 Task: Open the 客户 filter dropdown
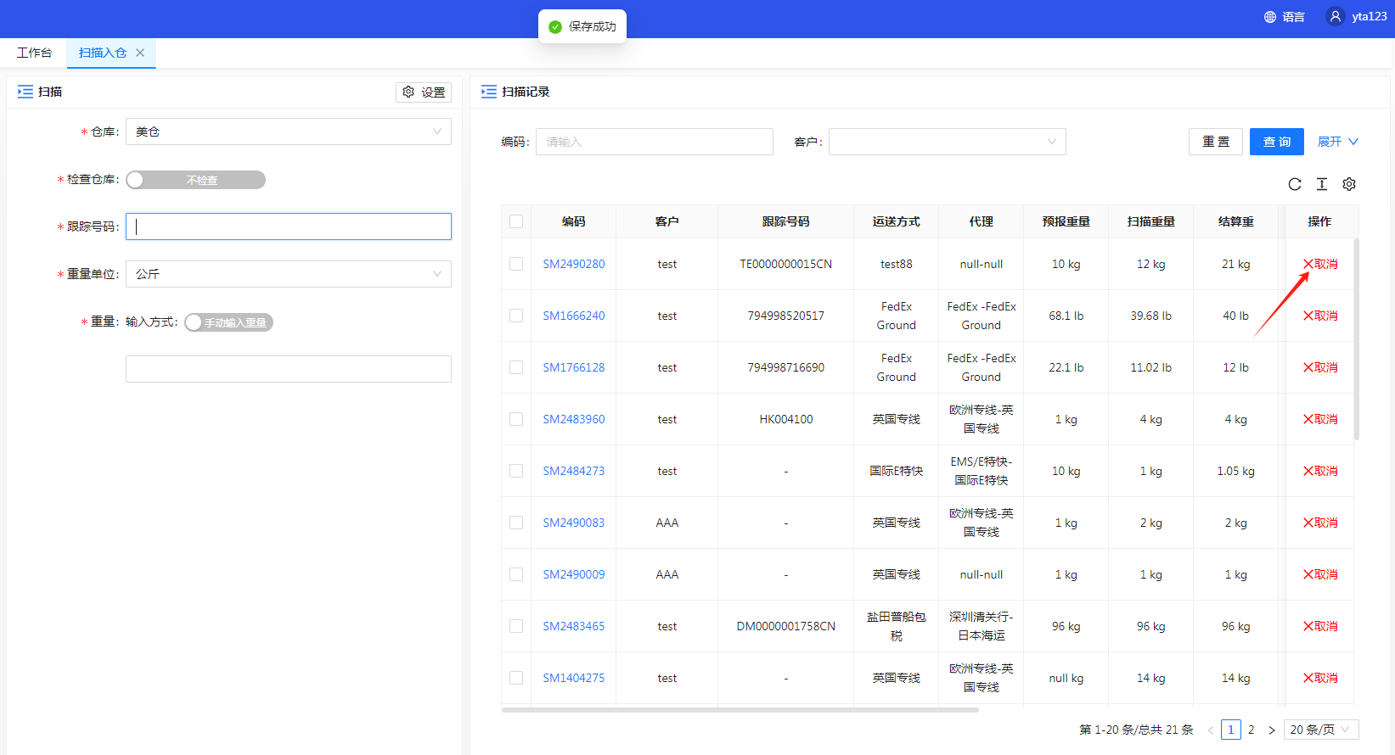click(x=947, y=142)
